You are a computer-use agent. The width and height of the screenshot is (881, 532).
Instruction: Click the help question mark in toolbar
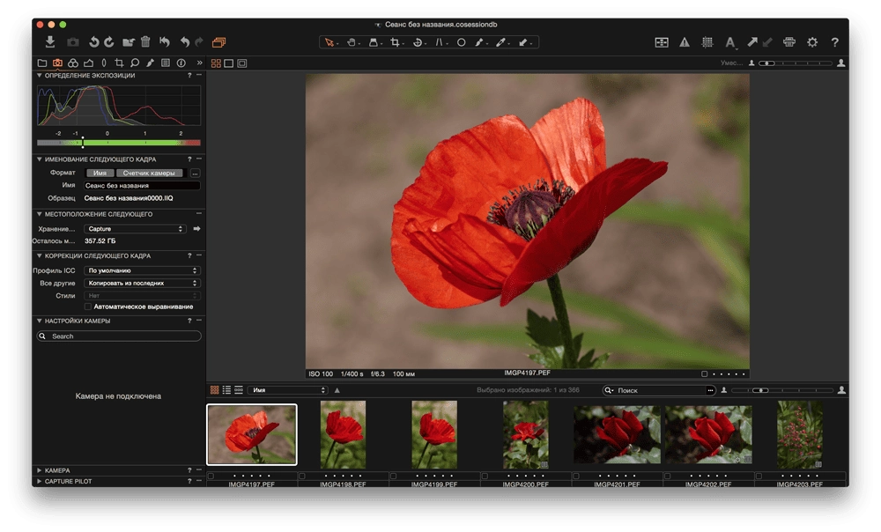click(835, 42)
